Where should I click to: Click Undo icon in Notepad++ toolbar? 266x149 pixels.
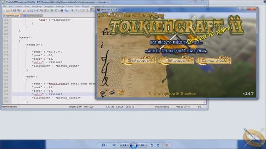[x=52, y=10]
